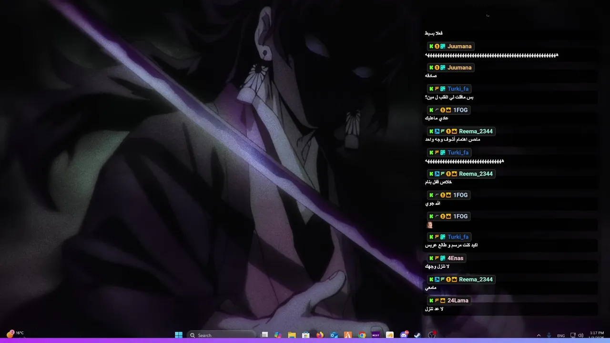This screenshot has height=343, width=610.
Task: Click the 4Enas username in chat
Action: pyautogui.click(x=455, y=258)
